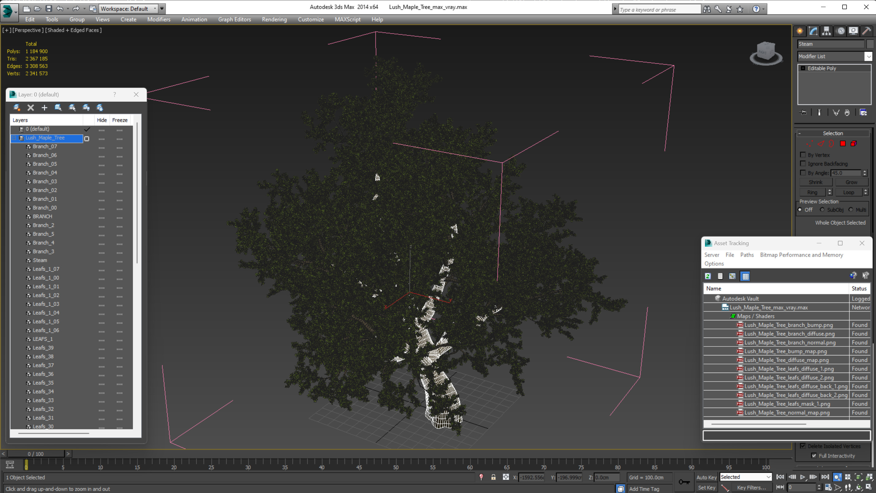Click the time slider 0/100 handle

[36, 454]
